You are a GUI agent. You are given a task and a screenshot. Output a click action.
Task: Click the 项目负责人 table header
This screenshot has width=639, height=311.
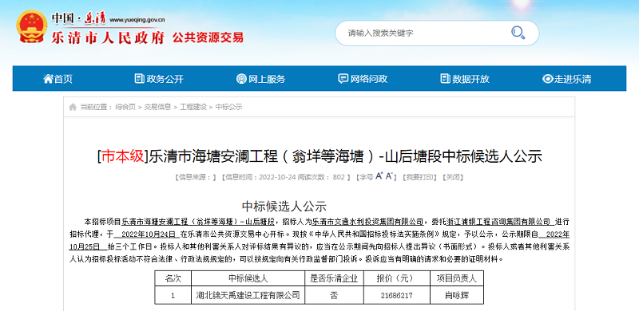pos(457,279)
